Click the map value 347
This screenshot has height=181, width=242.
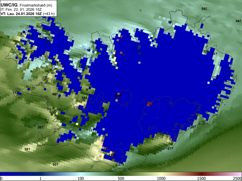[x=238, y=21]
